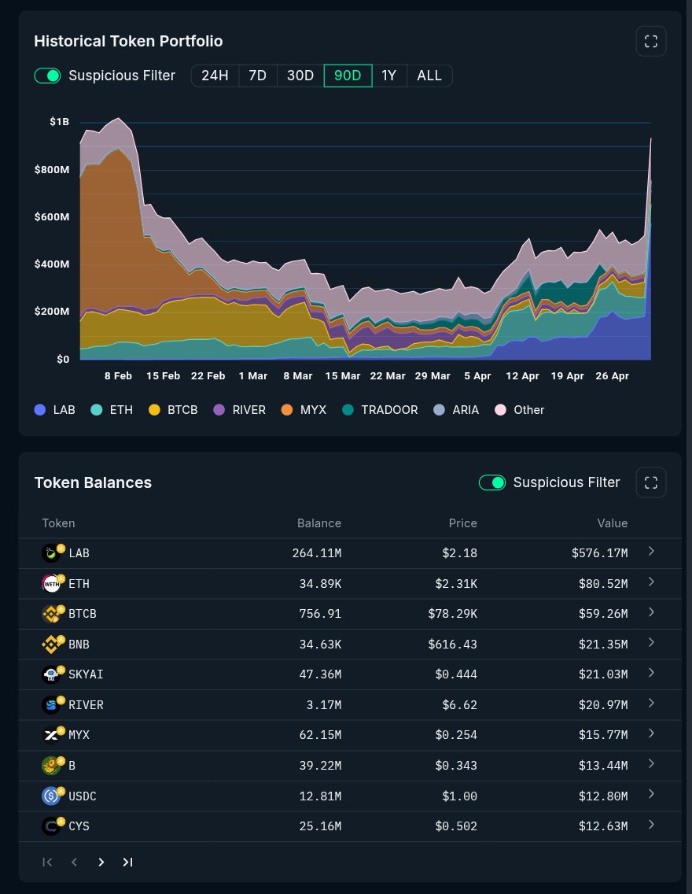
Task: Toggle RIVER series in chart legend
Action: (240, 410)
